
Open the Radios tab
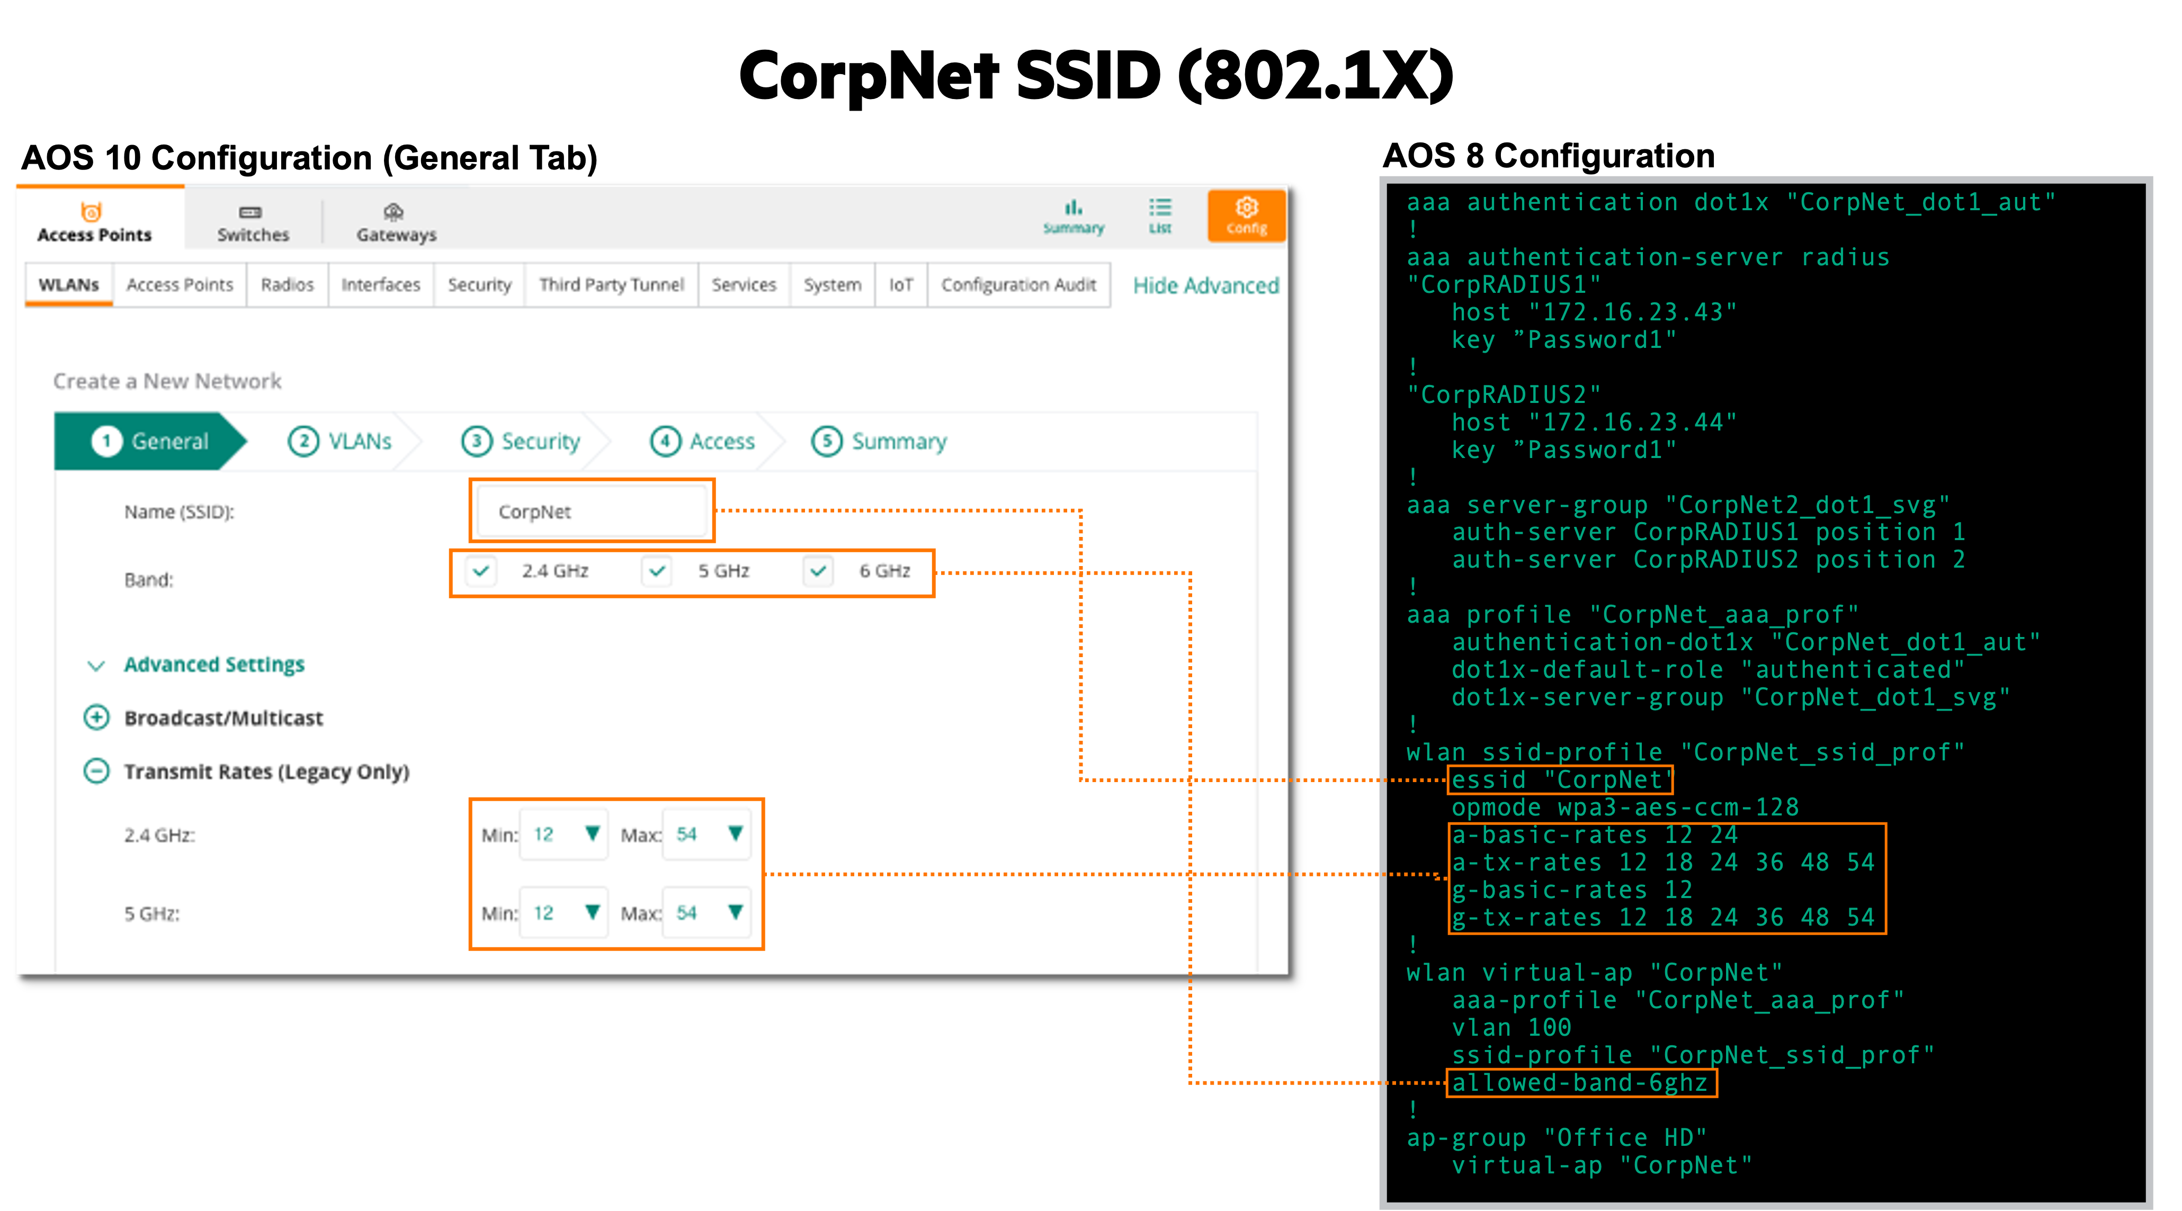[287, 284]
